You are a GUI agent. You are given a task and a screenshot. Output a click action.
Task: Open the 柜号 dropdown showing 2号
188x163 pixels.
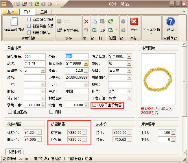pos(129,91)
